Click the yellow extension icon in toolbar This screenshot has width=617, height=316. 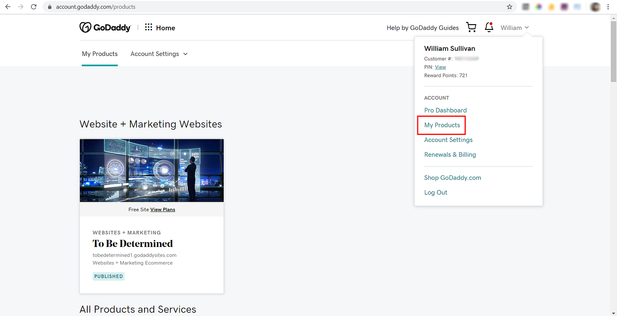(551, 7)
